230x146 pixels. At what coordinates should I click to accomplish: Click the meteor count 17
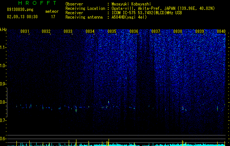point(53,17)
